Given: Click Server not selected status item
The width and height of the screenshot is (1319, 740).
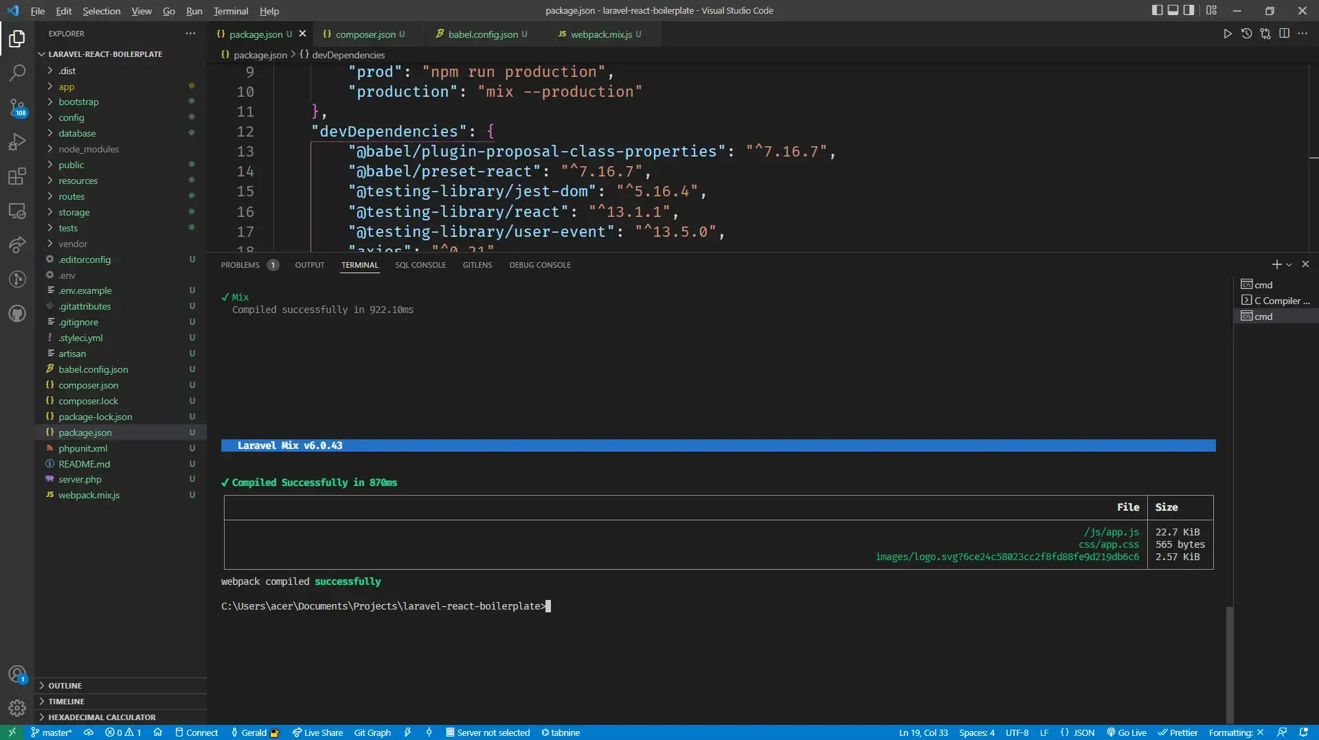Looking at the screenshot, I should coord(488,732).
